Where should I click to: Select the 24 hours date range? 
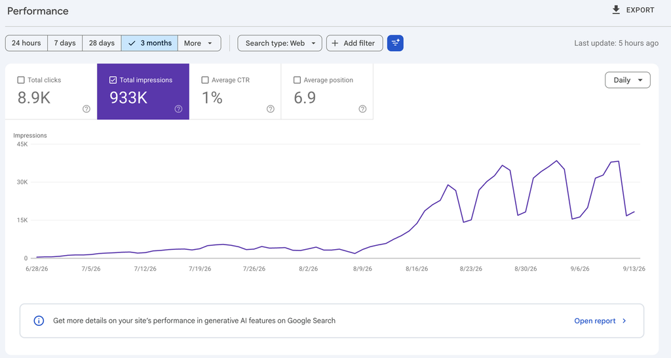pos(26,43)
